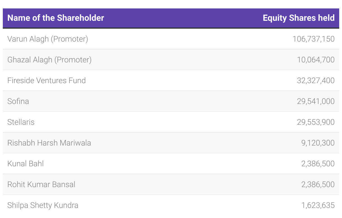Click Rohit Kumar Bansal's 2,386,500 shares value
The width and height of the screenshot is (342, 218).
pos(318,184)
